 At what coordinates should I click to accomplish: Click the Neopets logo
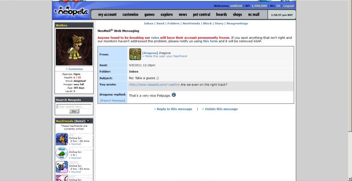(71, 11)
